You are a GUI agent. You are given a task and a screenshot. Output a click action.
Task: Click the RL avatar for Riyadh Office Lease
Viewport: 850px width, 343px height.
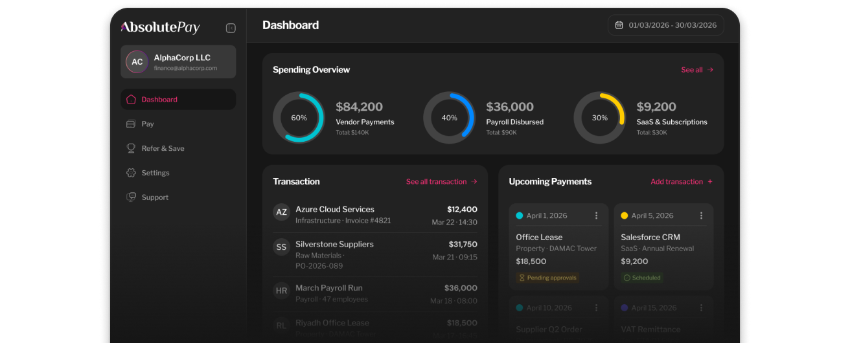click(x=281, y=326)
